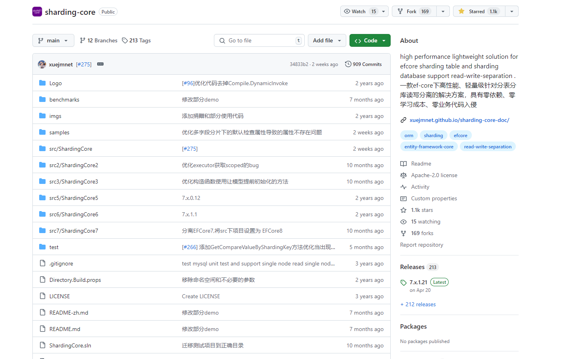Open the Releases 213 heading link
The image size is (565, 359).
click(x=419, y=267)
